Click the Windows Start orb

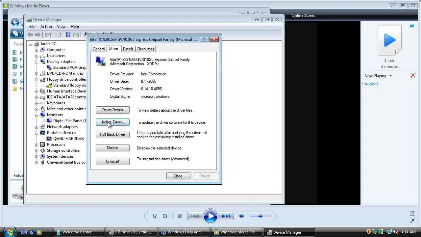coord(9,231)
